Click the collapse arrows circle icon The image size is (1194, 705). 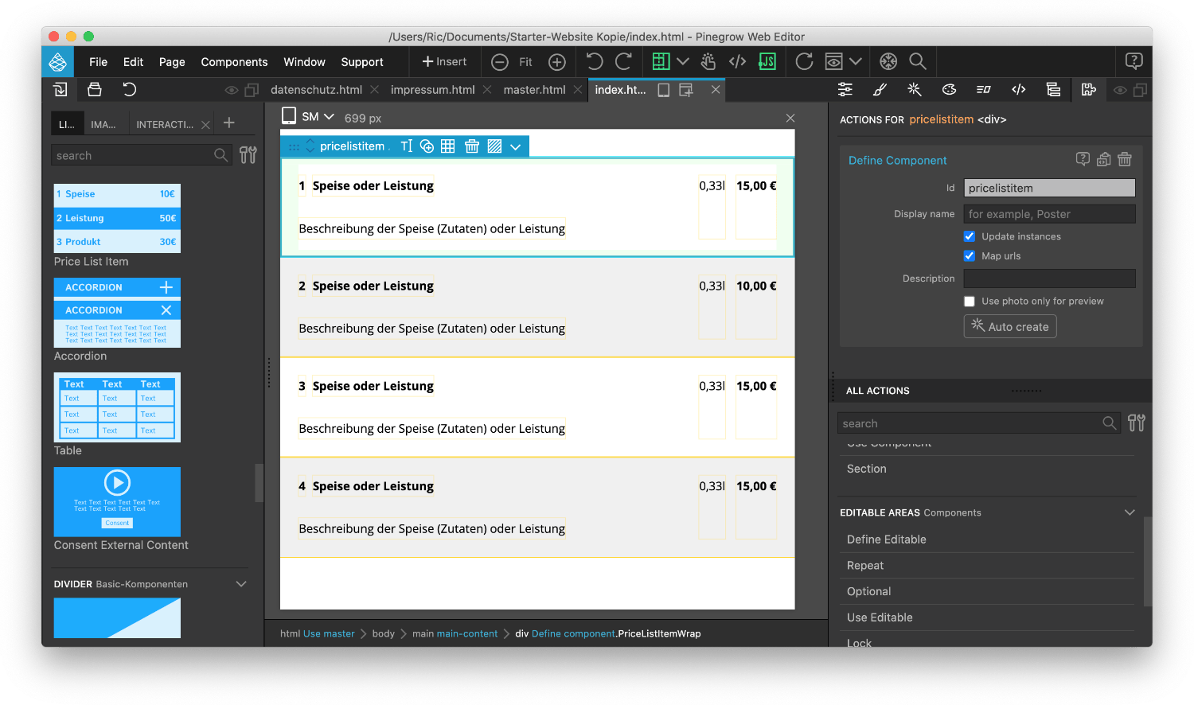[x=888, y=61]
